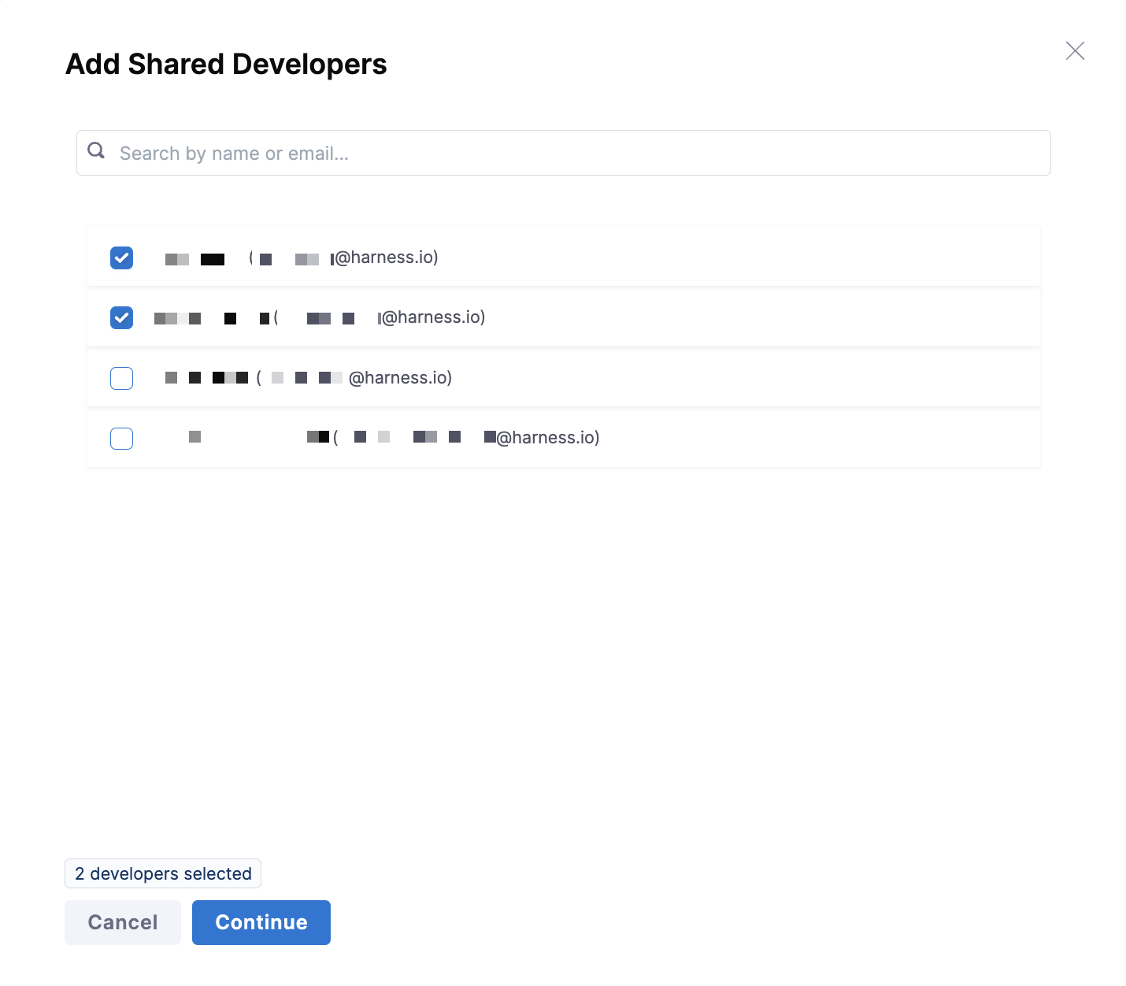Click the second row's @harness.io email text
Image resolution: width=1126 pixels, height=986 pixels.
pos(433,318)
